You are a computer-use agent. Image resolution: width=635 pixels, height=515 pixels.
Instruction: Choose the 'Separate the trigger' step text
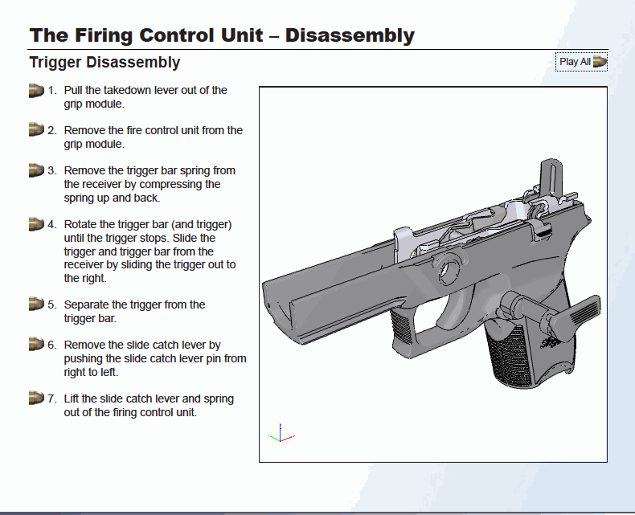tap(134, 311)
